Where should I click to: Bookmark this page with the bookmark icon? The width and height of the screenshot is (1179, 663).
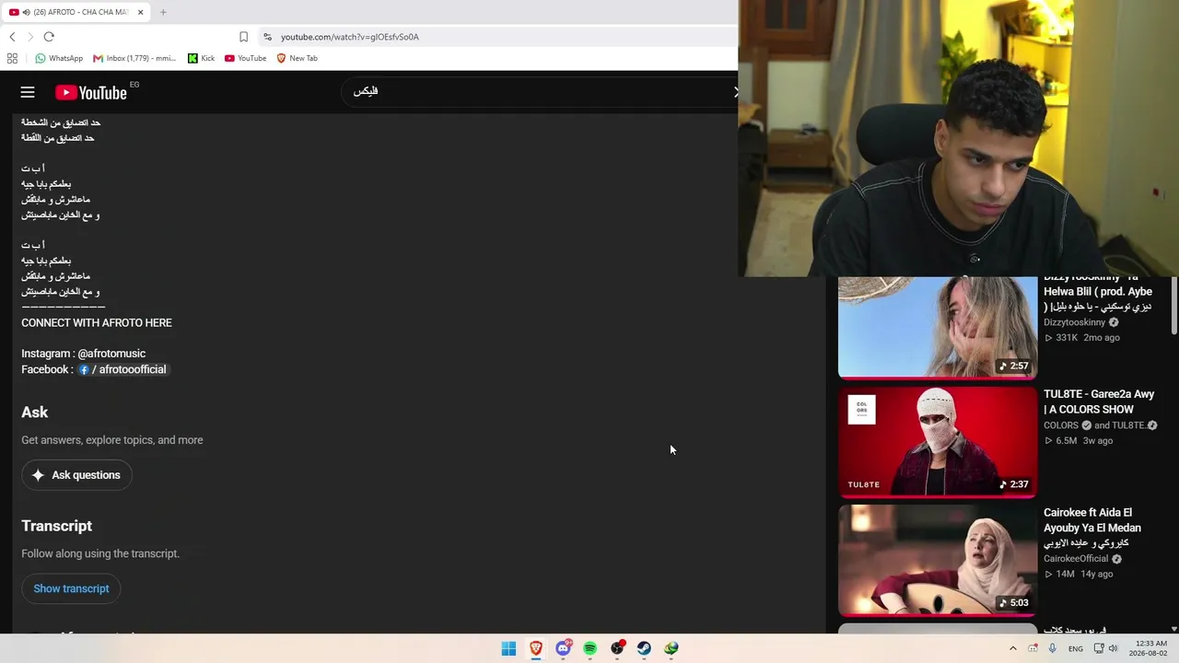243,37
